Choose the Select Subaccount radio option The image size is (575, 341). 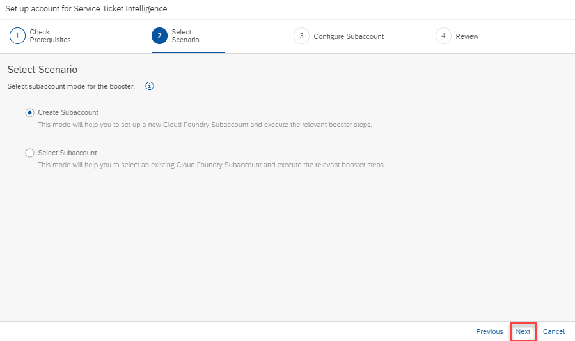pyautogui.click(x=29, y=153)
